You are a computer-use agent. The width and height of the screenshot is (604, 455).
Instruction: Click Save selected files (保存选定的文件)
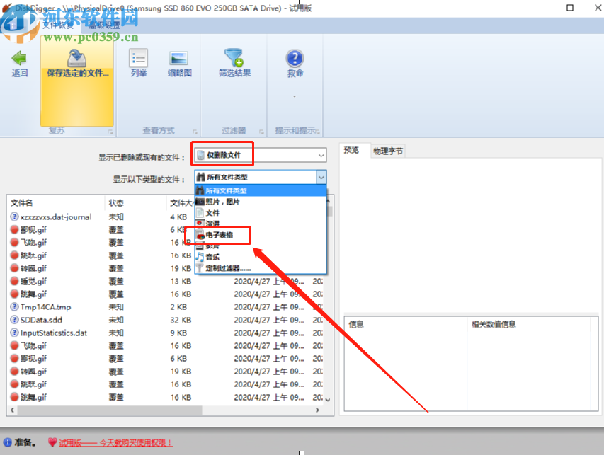[x=77, y=81]
